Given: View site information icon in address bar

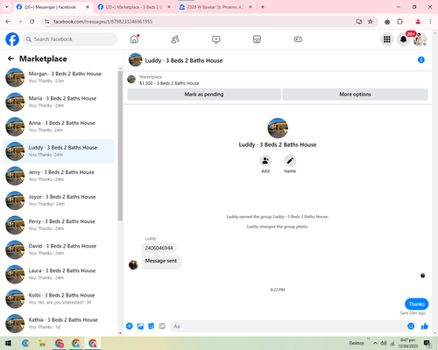Looking at the screenshot, I should click(x=46, y=22).
